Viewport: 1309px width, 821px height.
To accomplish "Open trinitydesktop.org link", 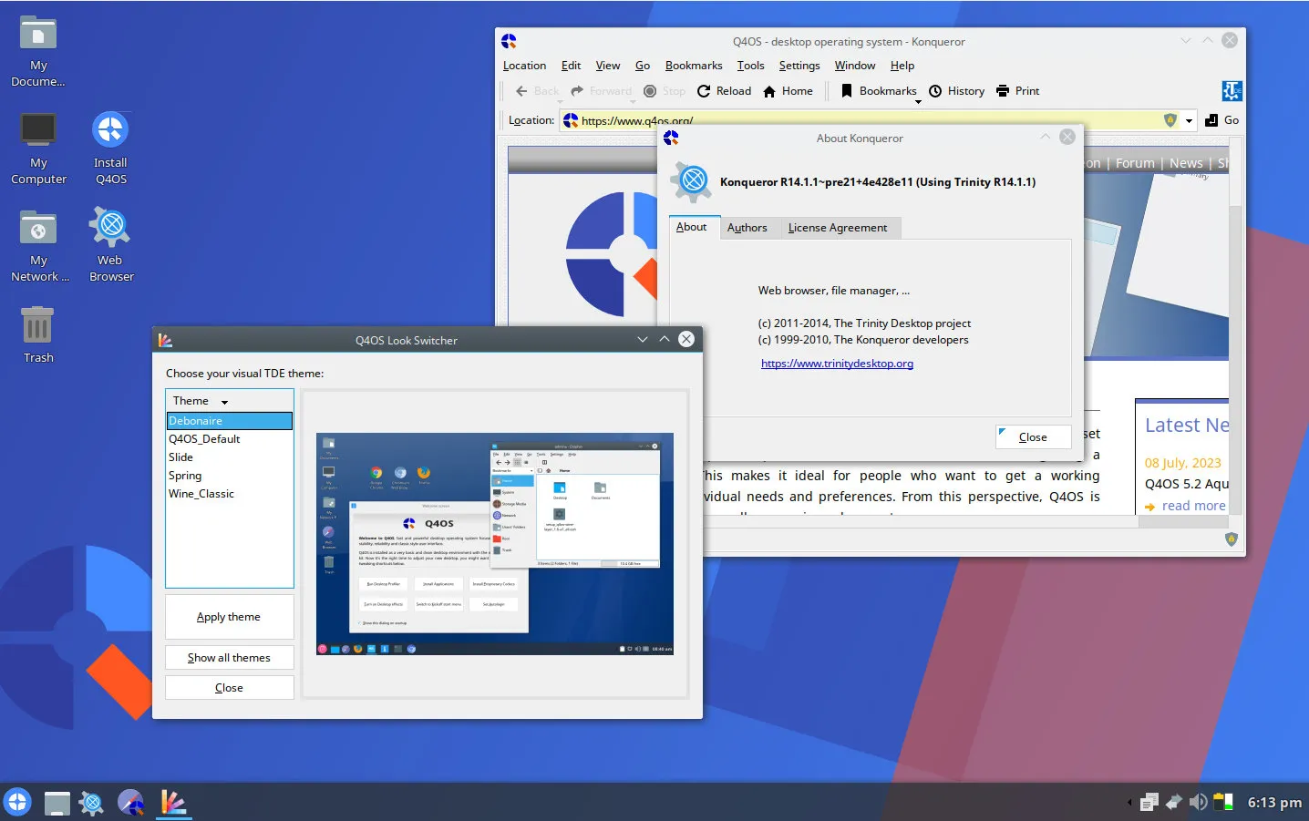I will click(837, 364).
